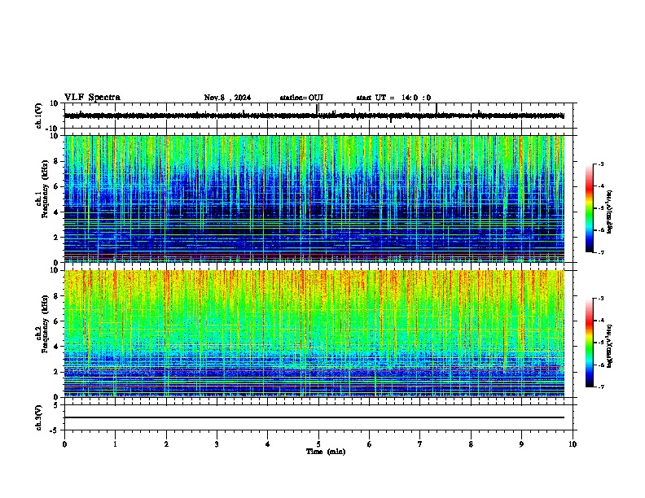Click the ch.1 voltage waveform trace
This screenshot has height=498, width=645.
click(x=314, y=116)
